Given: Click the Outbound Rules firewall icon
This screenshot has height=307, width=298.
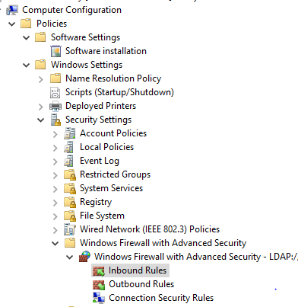Looking at the screenshot, I should tap(99, 284).
